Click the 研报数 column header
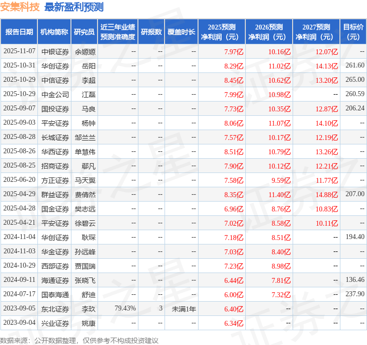 point(151,32)
